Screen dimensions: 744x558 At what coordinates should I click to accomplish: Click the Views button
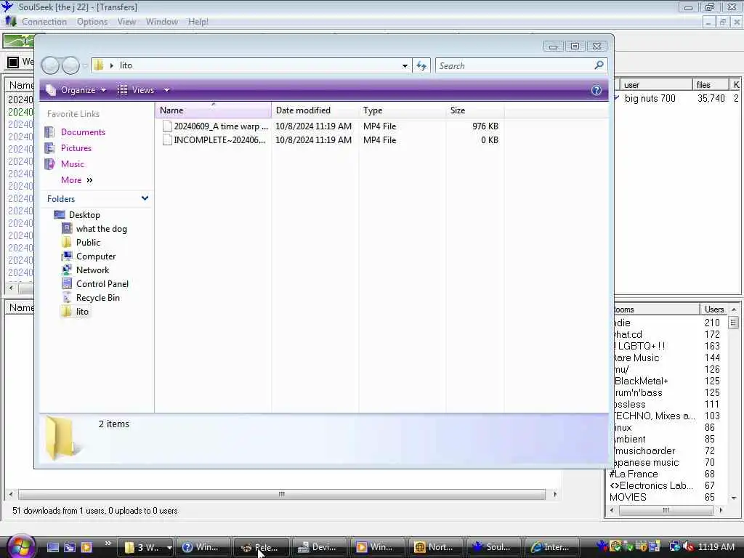pyautogui.click(x=136, y=90)
